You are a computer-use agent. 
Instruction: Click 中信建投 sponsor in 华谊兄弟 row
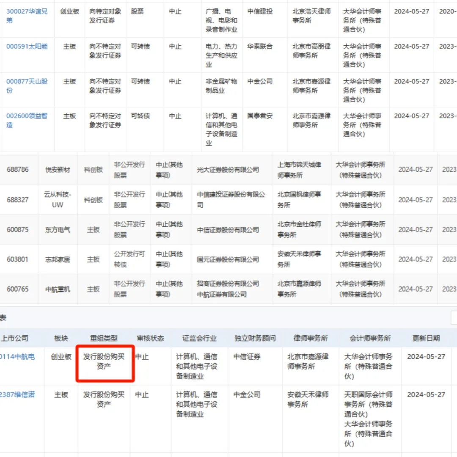pos(260,11)
